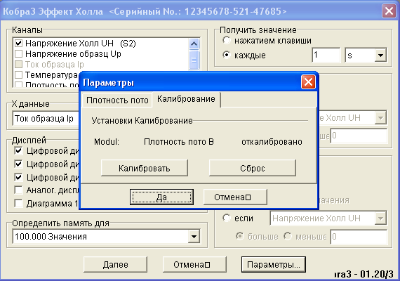The height and width of the screenshot is (281, 400).
Task: Click the Плотность пото B module text
Action: (x=178, y=142)
